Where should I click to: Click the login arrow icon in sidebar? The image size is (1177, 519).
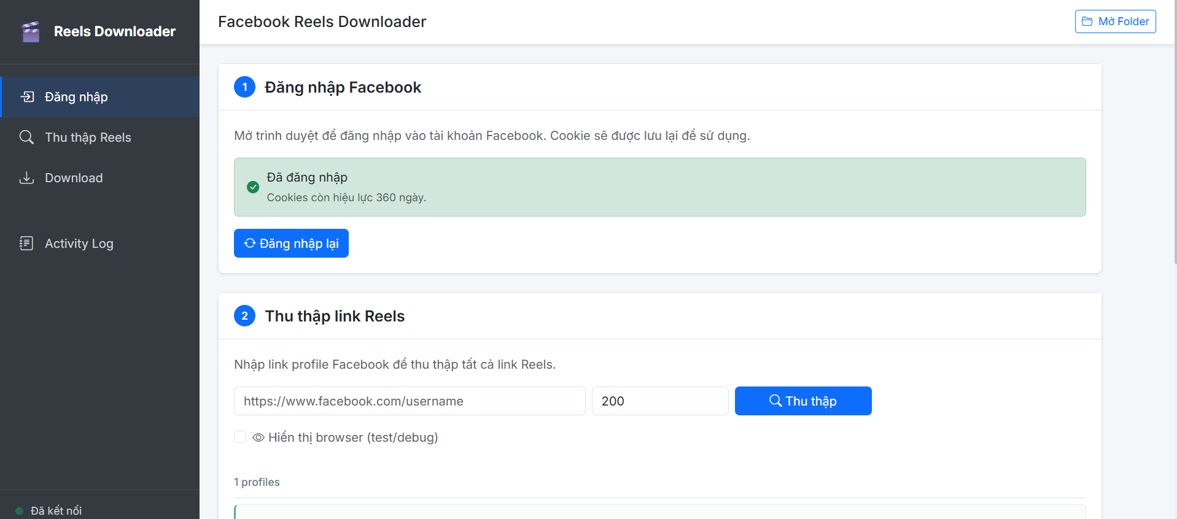27,96
